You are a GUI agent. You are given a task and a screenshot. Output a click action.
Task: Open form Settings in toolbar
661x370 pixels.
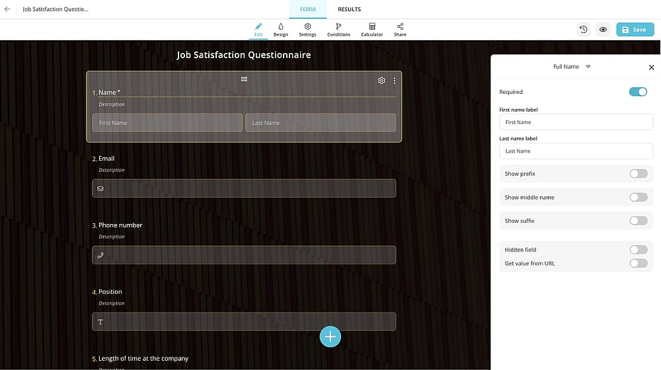[x=307, y=30]
